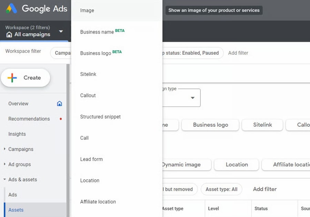Click the Affiliate location chip button
Image resolution: width=310 pixels, height=217 pixels.
(x=286, y=165)
